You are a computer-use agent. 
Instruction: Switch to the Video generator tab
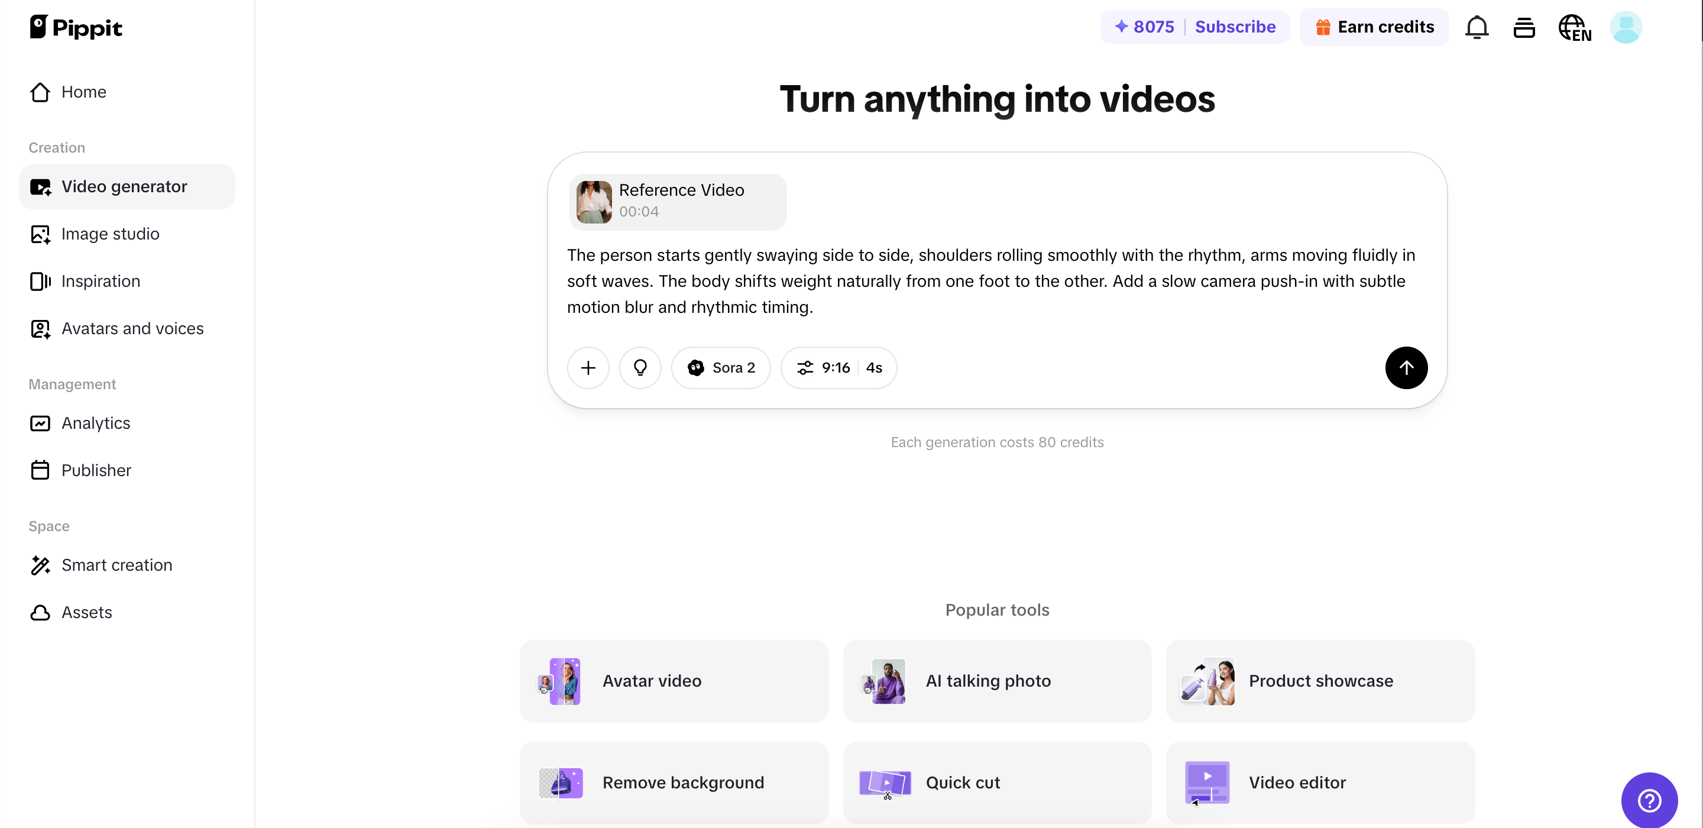(x=124, y=186)
